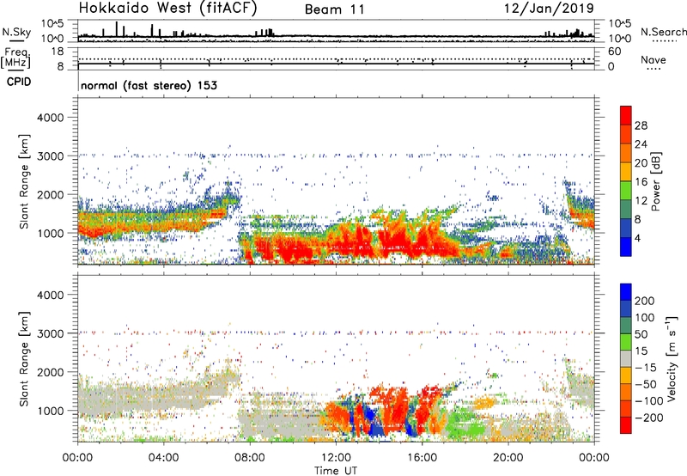
Task: Click the "50" tick on velocity colorbar
Action: pos(641,334)
